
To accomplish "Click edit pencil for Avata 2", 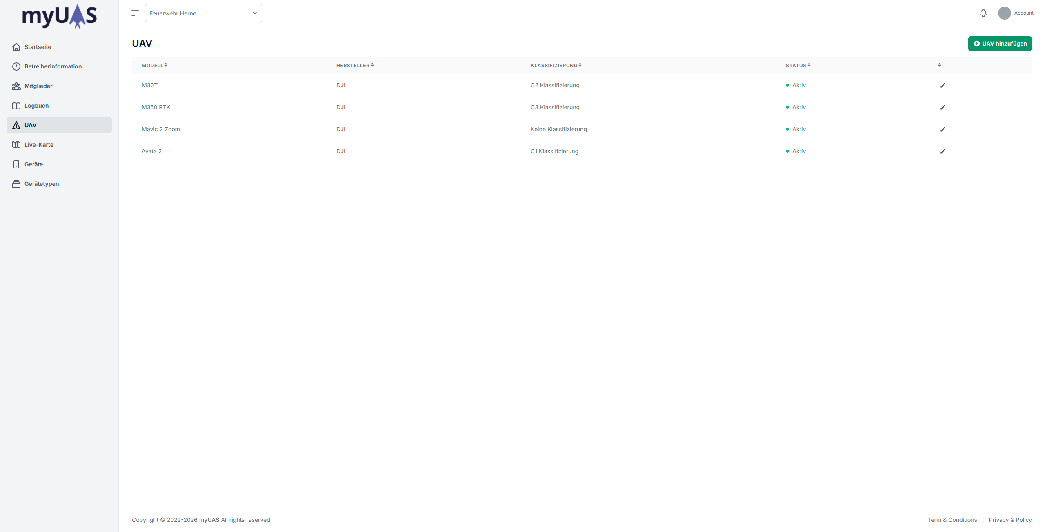I will click(x=943, y=151).
